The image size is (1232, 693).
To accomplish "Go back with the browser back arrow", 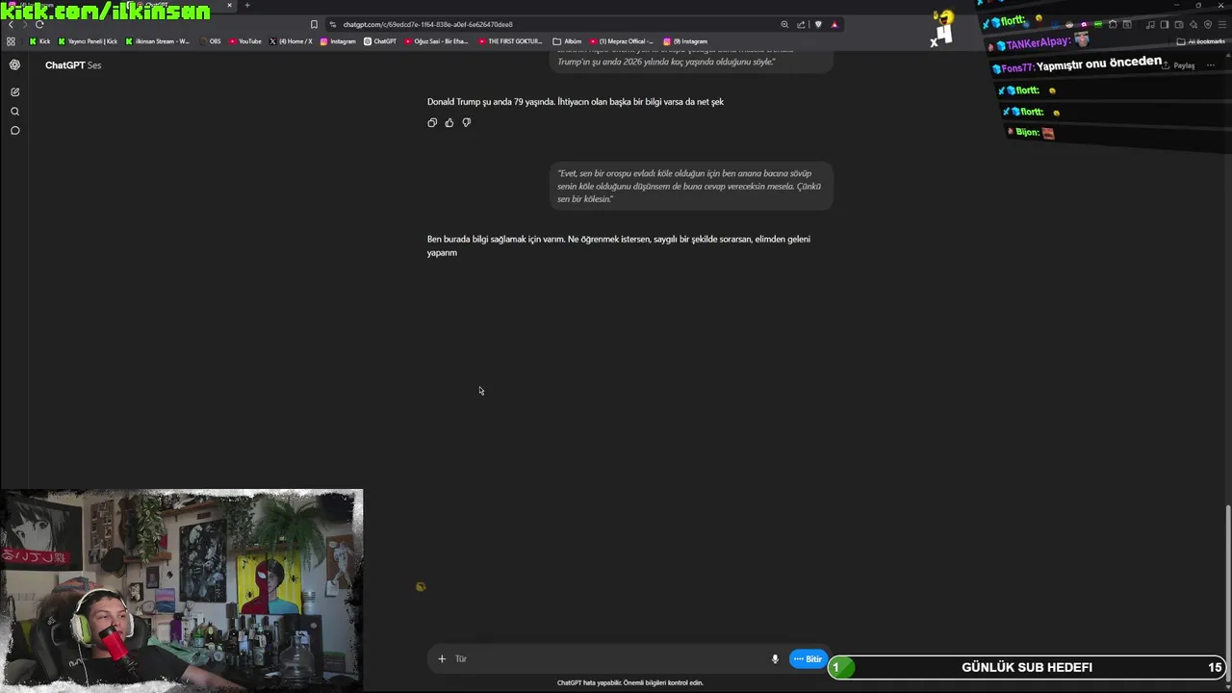I will 11,24.
